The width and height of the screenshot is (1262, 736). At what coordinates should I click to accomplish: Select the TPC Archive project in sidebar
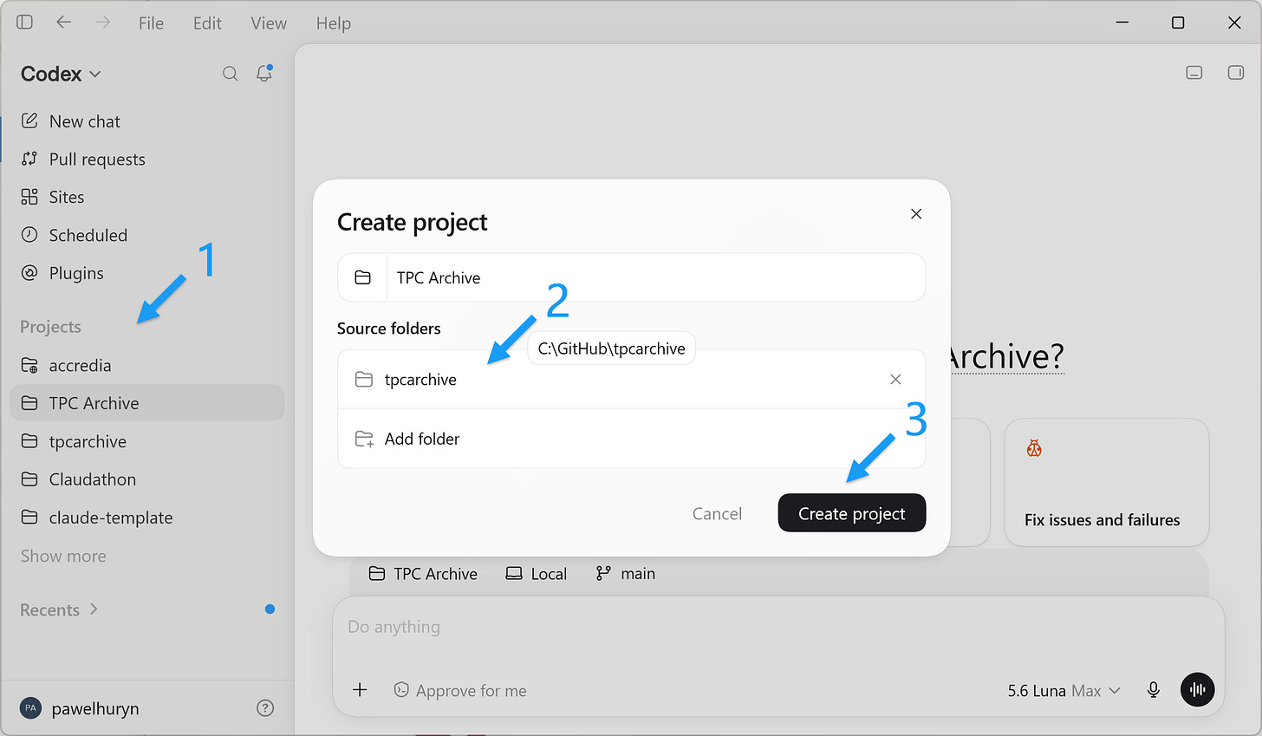point(147,403)
